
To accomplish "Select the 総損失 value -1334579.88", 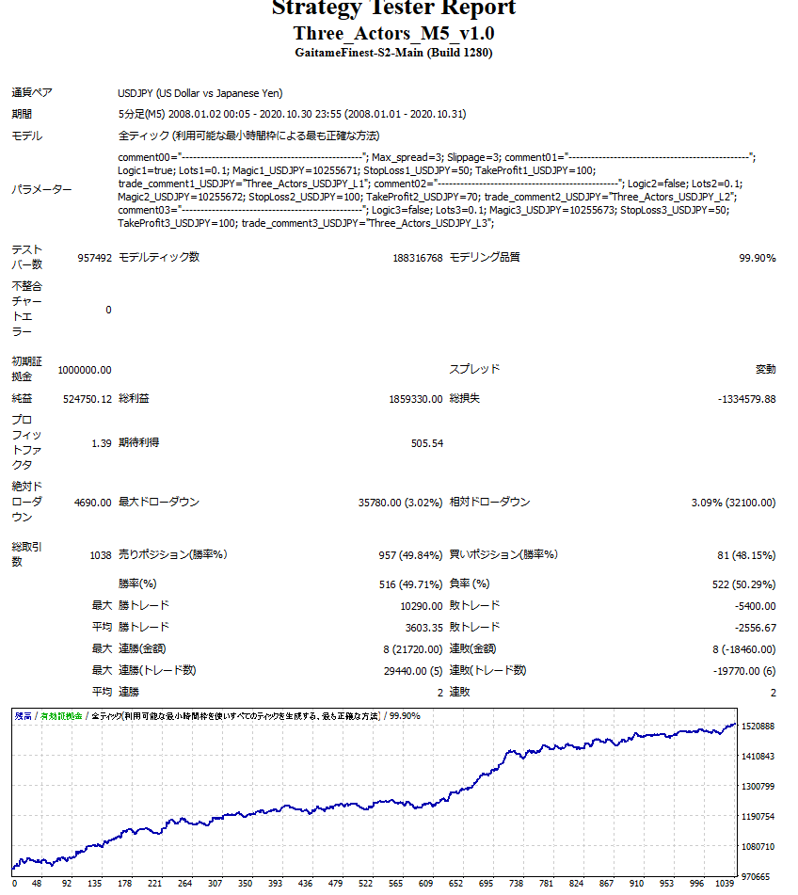I will pyautogui.click(x=746, y=399).
